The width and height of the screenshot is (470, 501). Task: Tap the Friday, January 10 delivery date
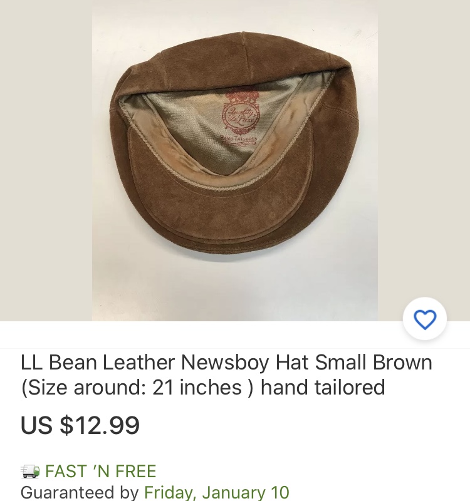click(217, 492)
